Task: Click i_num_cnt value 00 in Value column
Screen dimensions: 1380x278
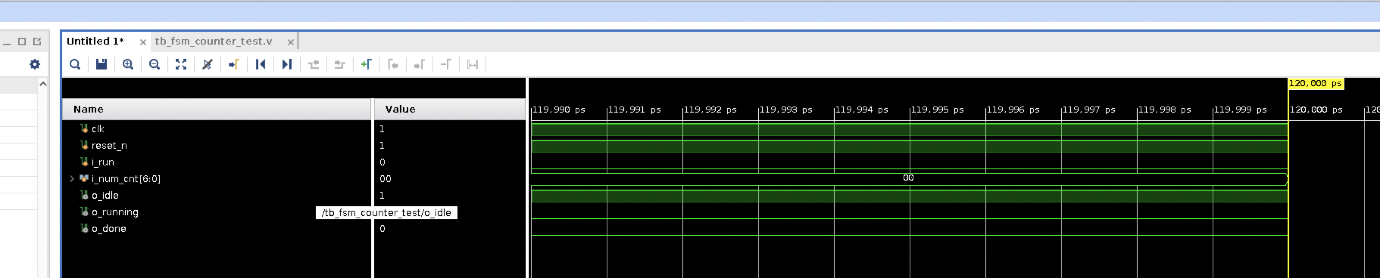Action: click(x=385, y=179)
